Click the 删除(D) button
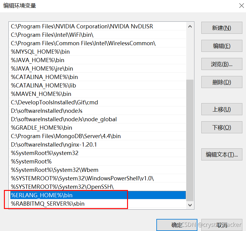246x231 pixels. 222,82
